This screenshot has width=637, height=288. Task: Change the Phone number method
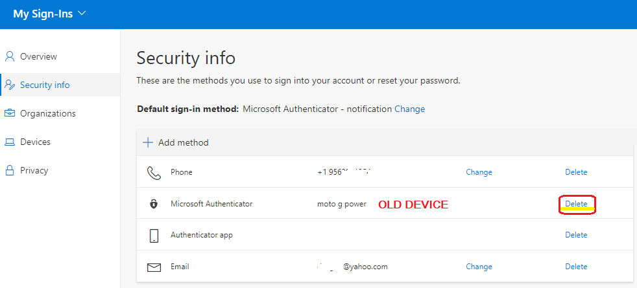pyautogui.click(x=479, y=172)
